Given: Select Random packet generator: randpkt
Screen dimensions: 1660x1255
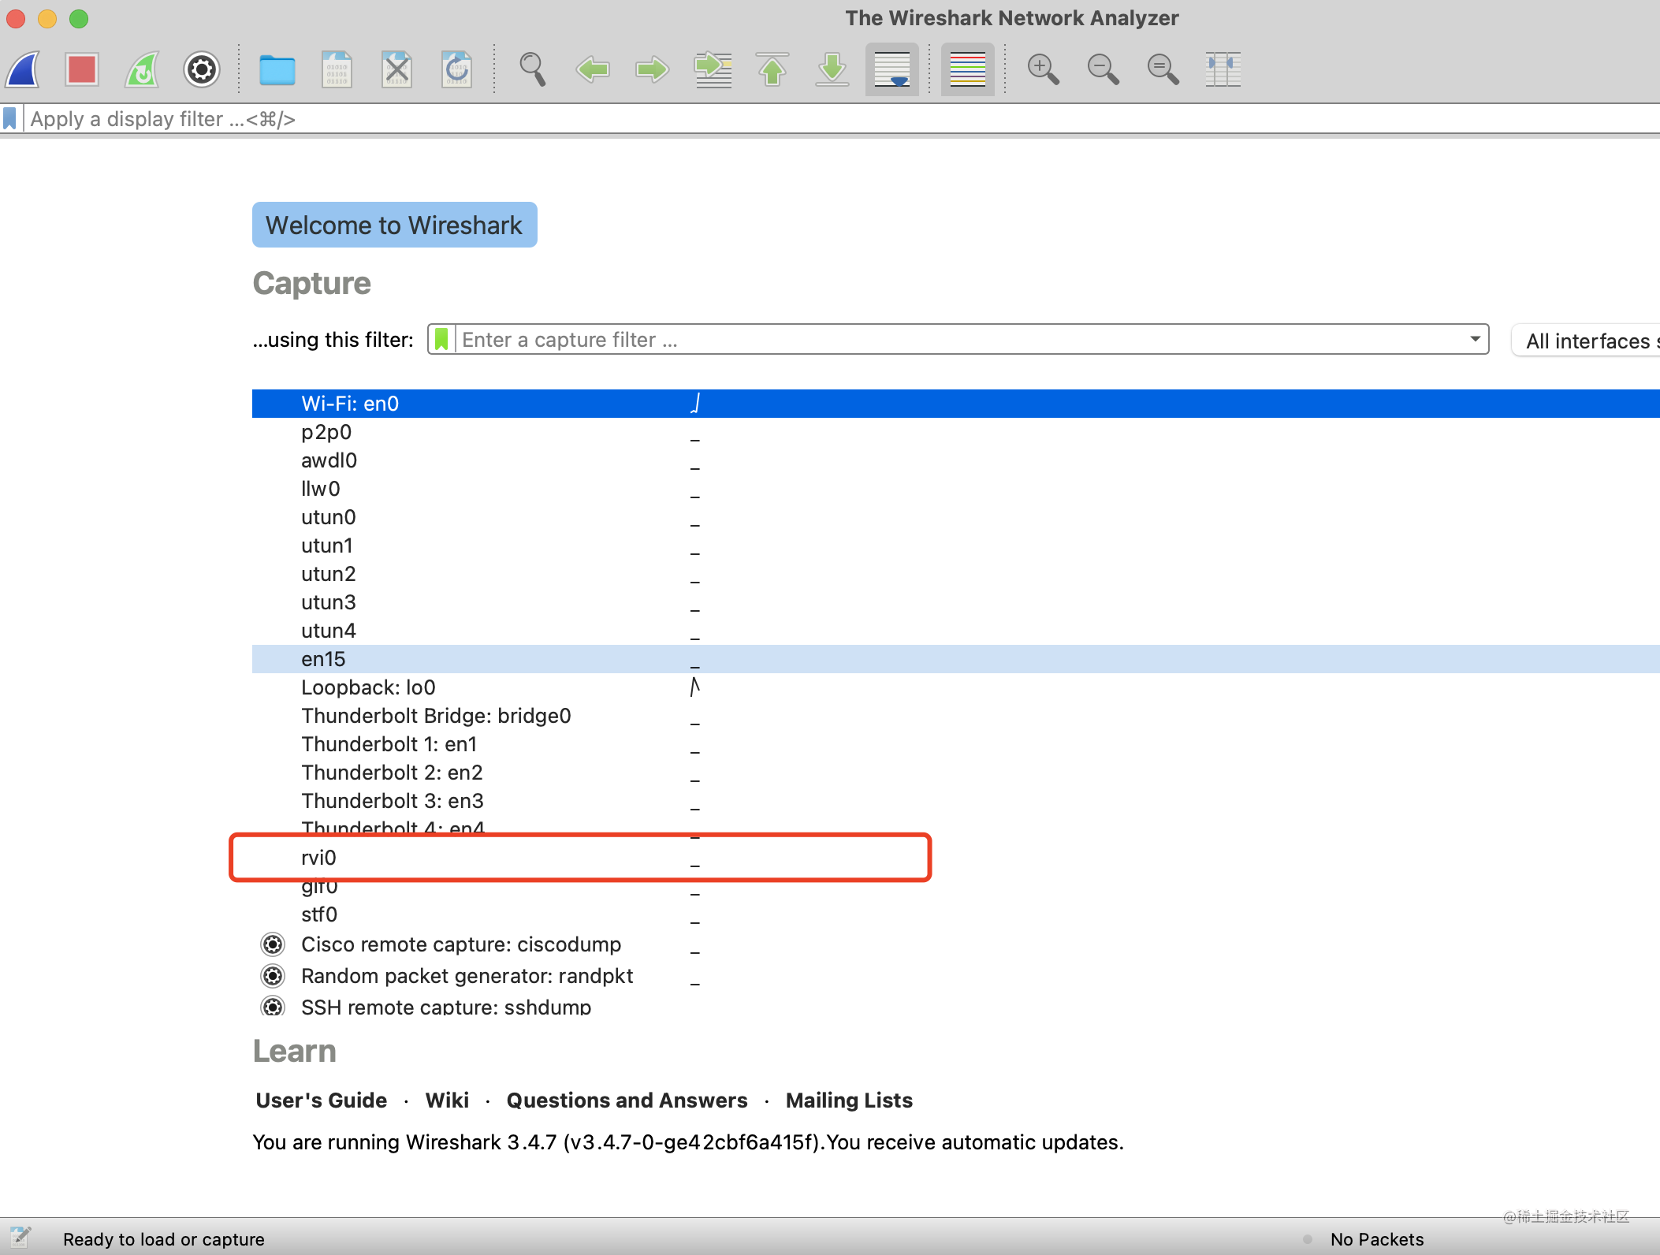Looking at the screenshot, I should (x=956, y=976).
